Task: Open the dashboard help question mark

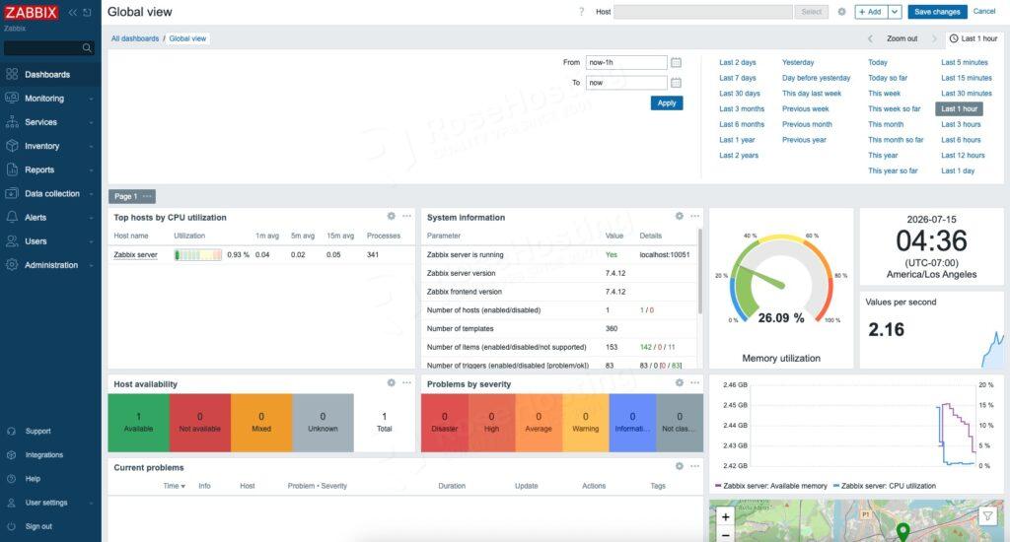Action: pyautogui.click(x=582, y=12)
